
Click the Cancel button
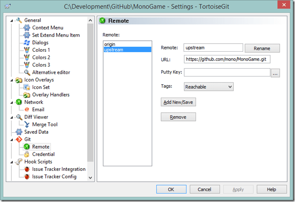tap(204, 189)
